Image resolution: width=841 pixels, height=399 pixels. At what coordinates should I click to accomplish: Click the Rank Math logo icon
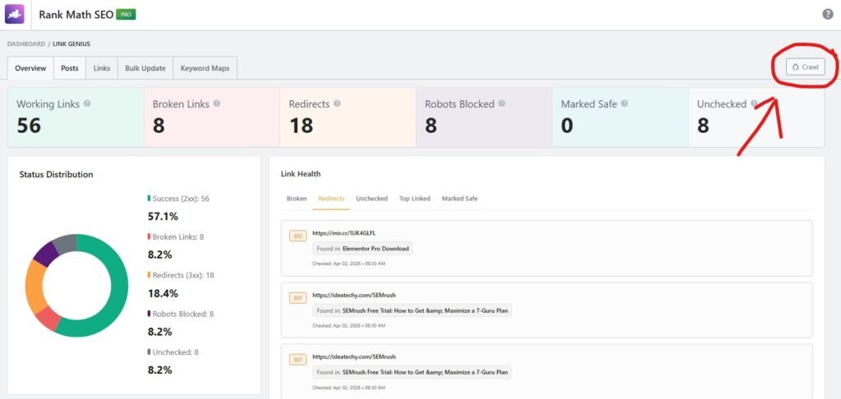[16, 14]
